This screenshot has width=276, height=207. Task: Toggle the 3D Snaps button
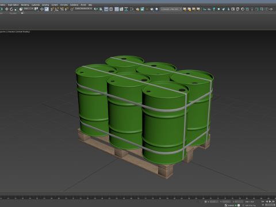click(x=52, y=9)
